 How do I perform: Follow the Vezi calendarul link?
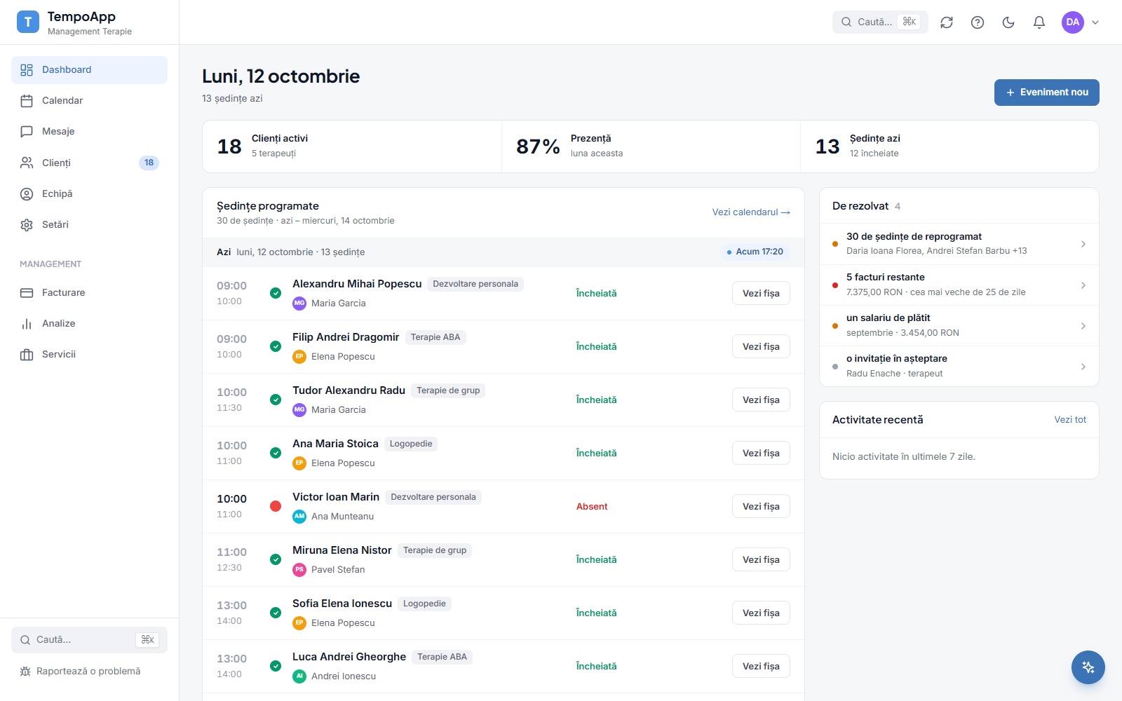click(x=751, y=212)
